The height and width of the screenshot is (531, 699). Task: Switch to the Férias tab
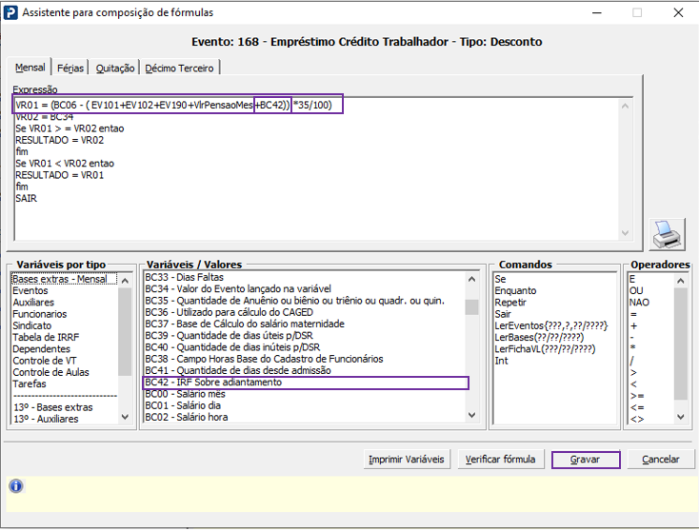tap(70, 68)
